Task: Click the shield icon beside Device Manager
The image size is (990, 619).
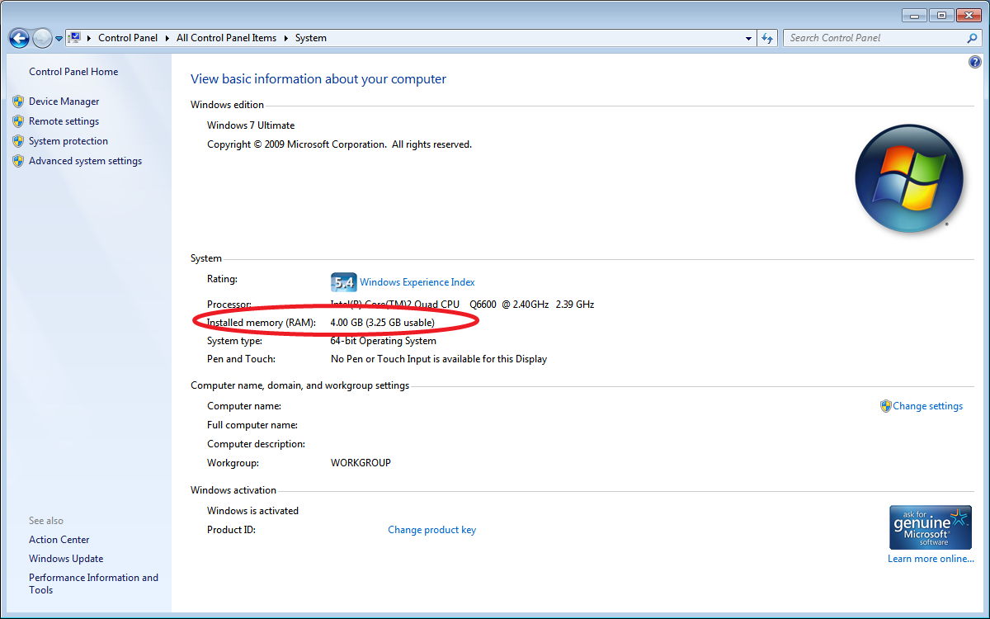Action: 18,102
